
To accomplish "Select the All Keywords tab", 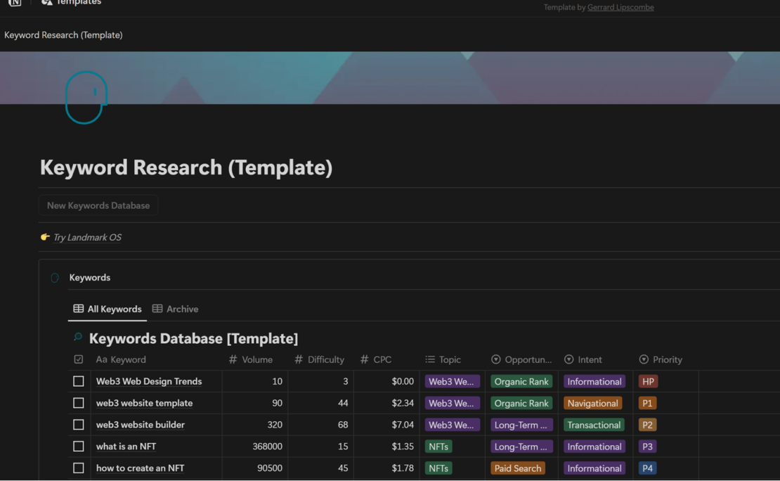I will point(114,309).
